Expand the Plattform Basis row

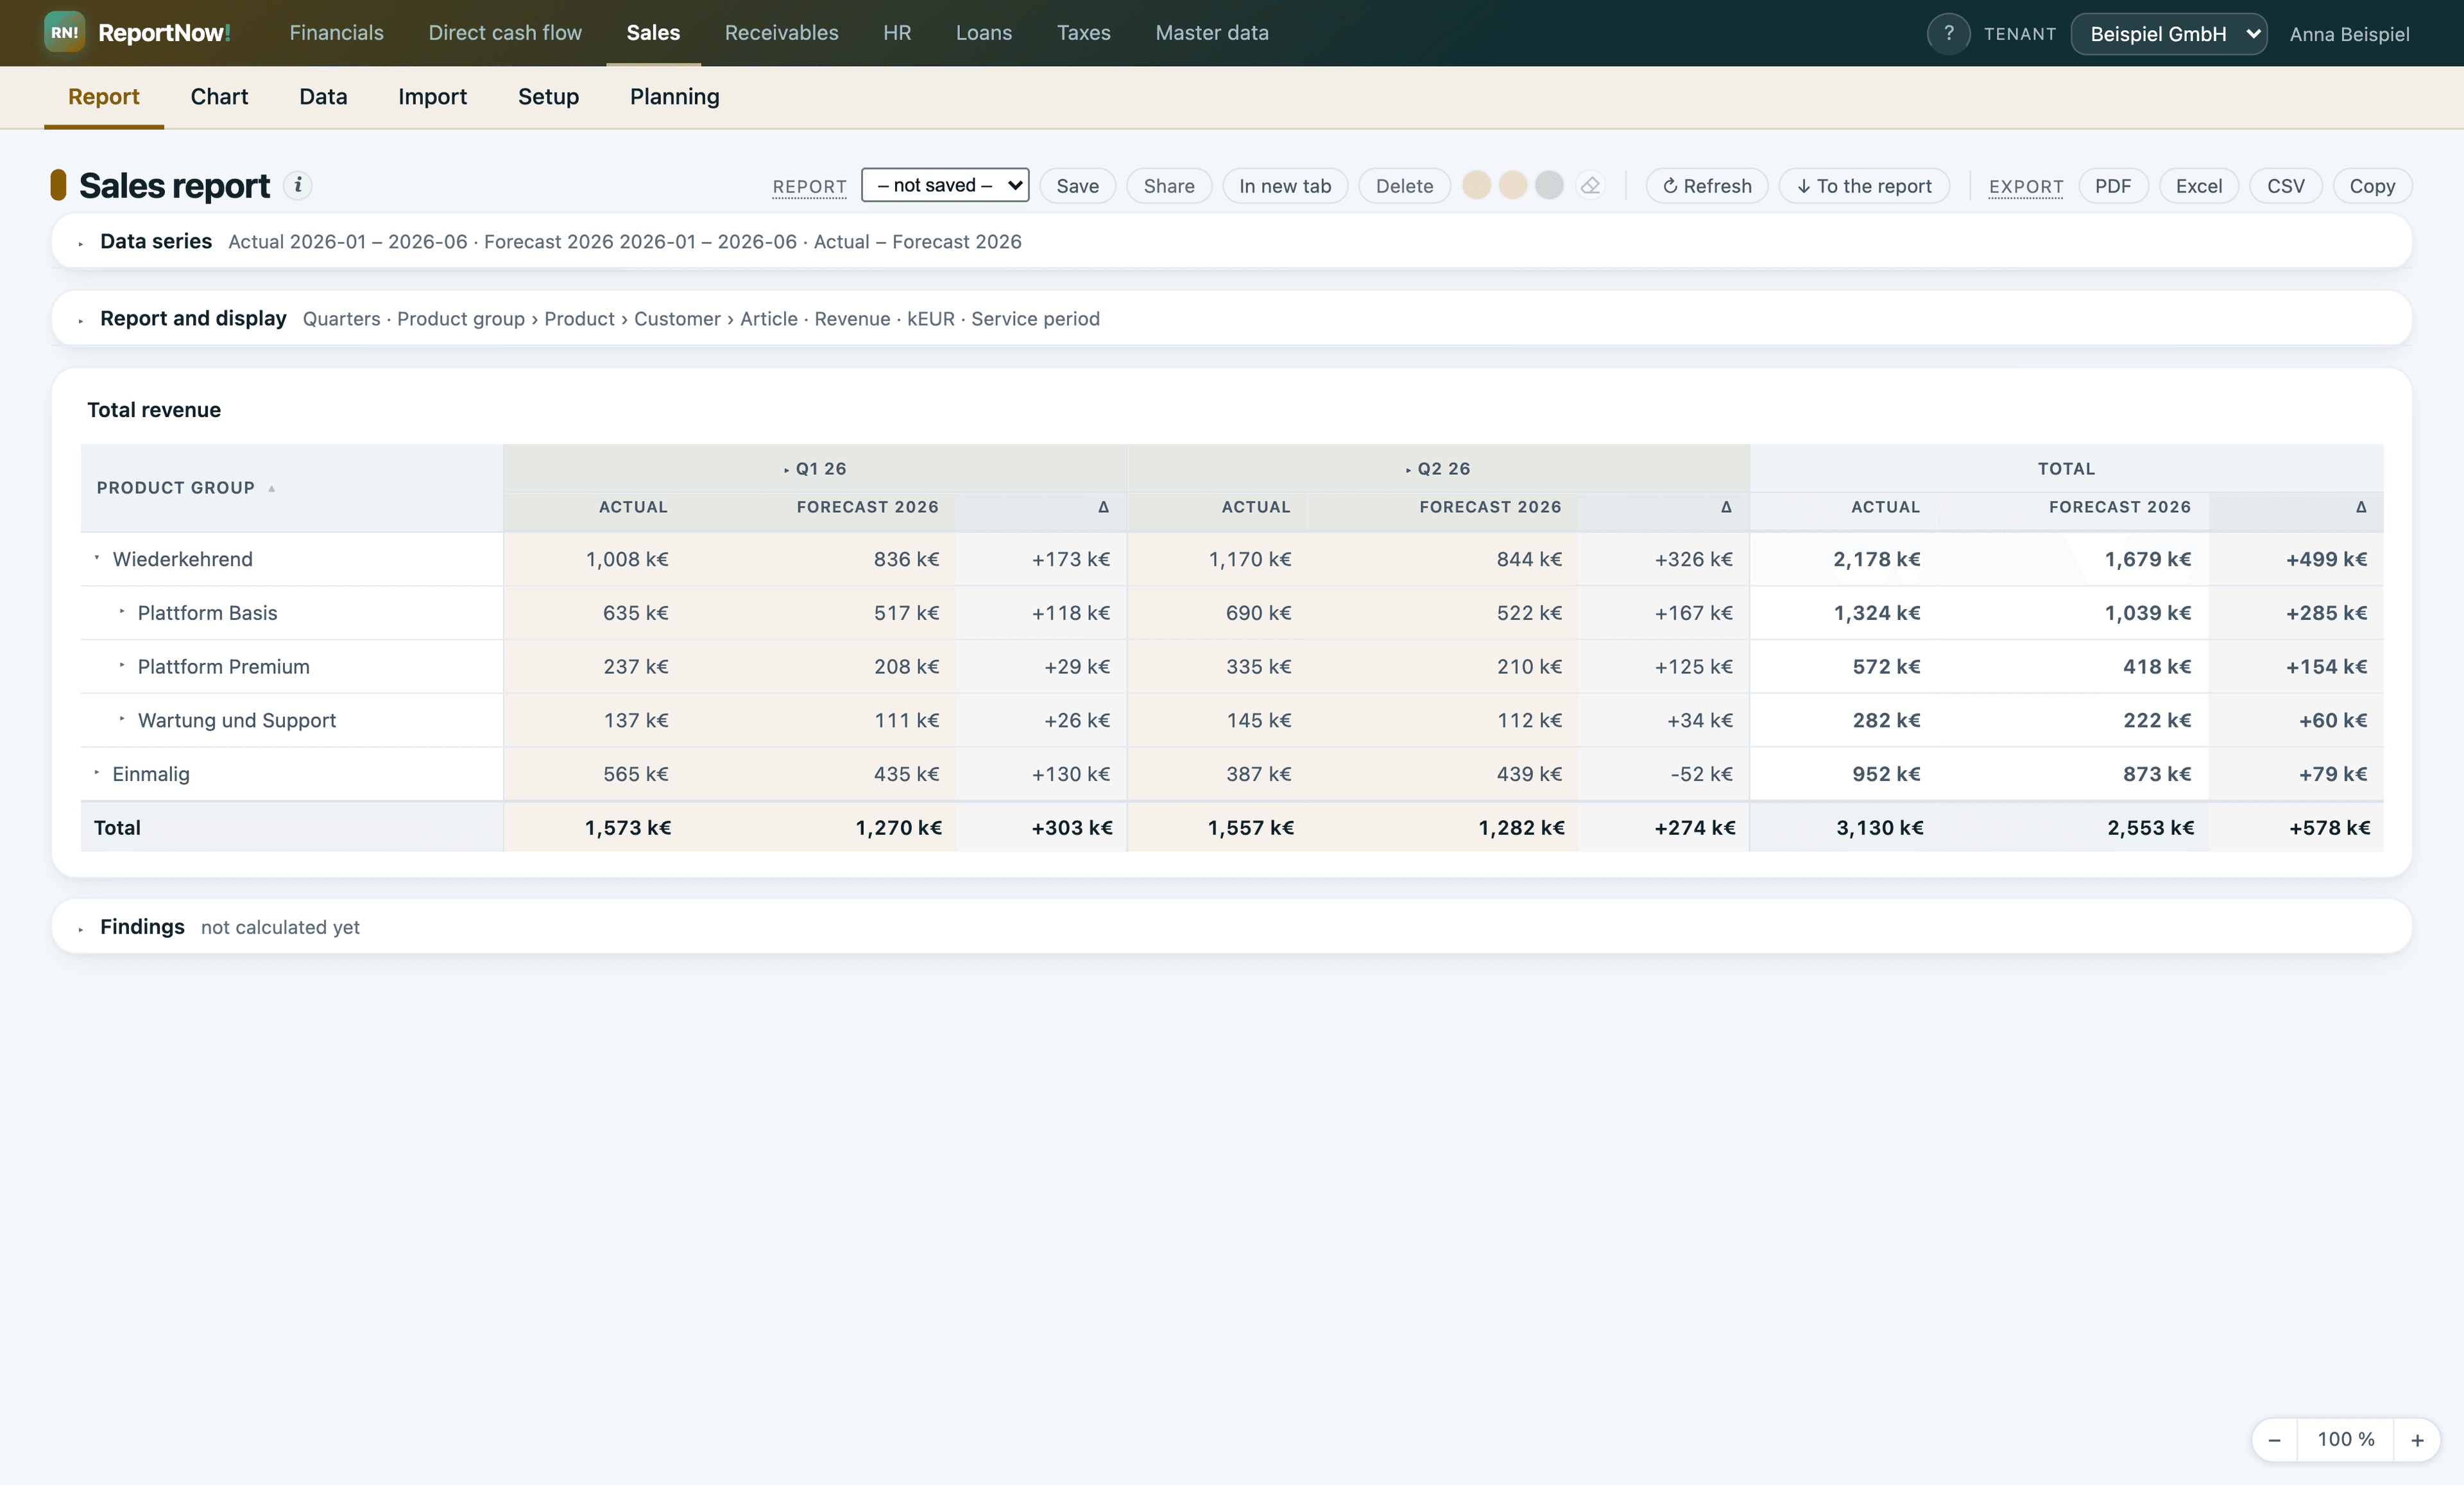(122, 611)
